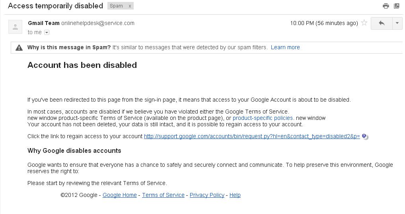
Task: Click the Spam label tag
Action: coord(117,6)
